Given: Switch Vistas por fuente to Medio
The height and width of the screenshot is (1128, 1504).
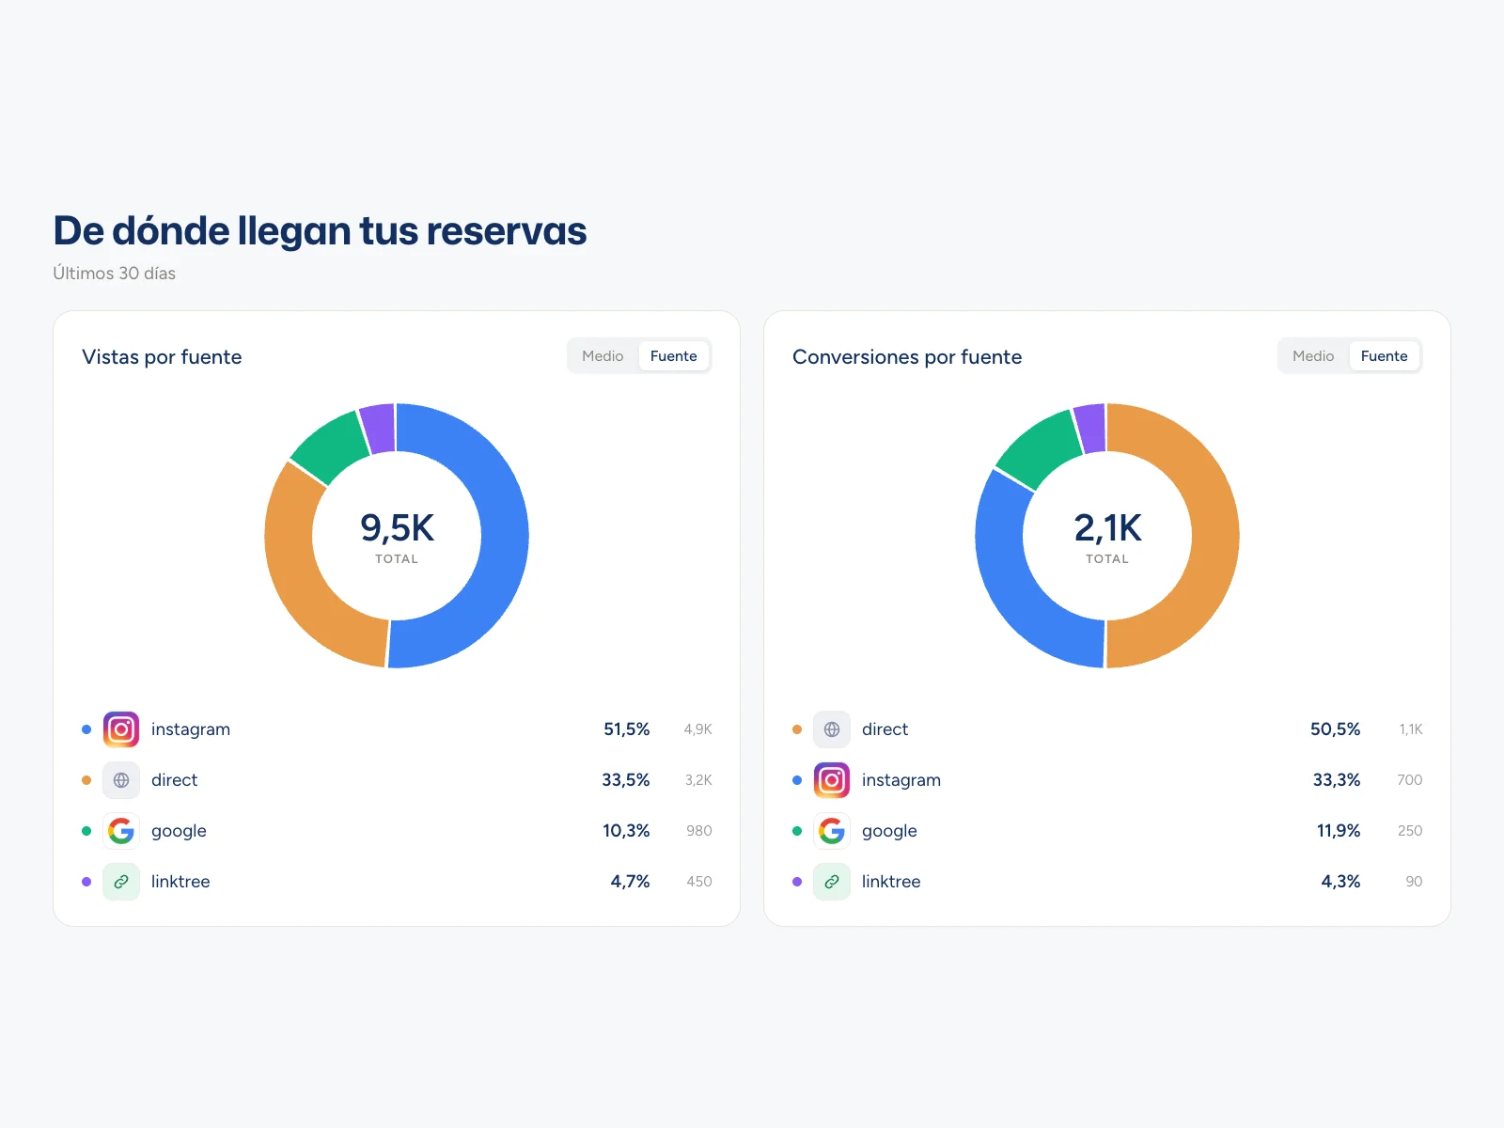Looking at the screenshot, I should pos(603,356).
